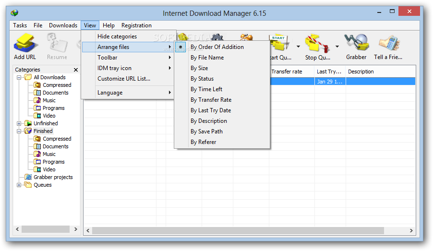
Task: Arrange files By Status
Action: tap(222, 79)
